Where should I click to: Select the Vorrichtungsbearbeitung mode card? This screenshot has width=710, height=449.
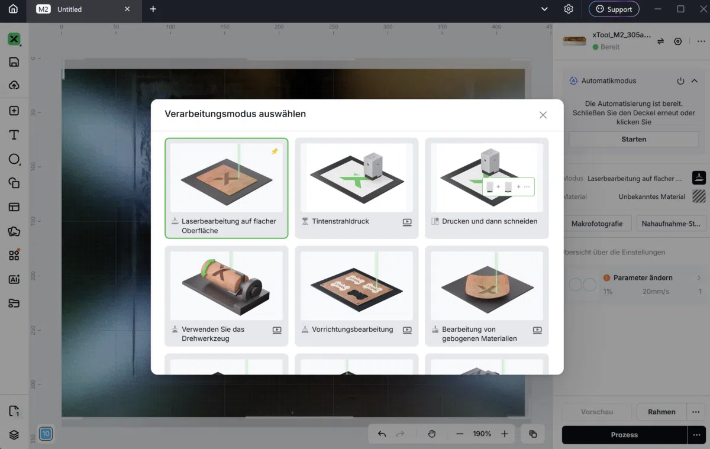click(x=357, y=296)
